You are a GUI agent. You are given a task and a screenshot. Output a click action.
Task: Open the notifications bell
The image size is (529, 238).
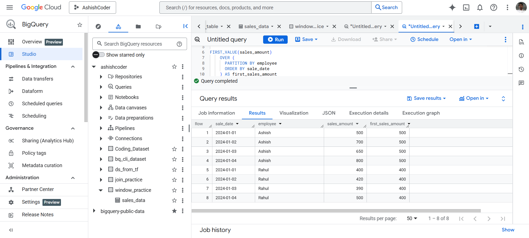tap(480, 7)
